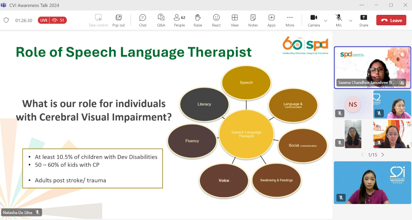Screen dimensions: 412x220
Task: Expand the Camera options dropdown arrow
Action: [x=325, y=20]
